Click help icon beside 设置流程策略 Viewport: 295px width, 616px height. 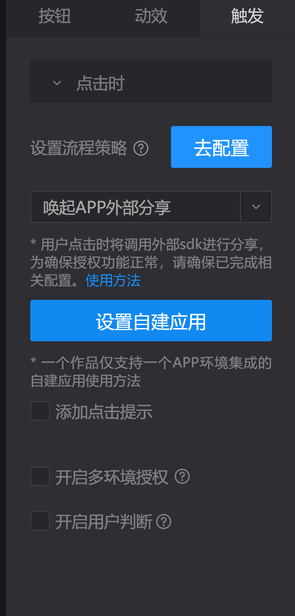(141, 148)
